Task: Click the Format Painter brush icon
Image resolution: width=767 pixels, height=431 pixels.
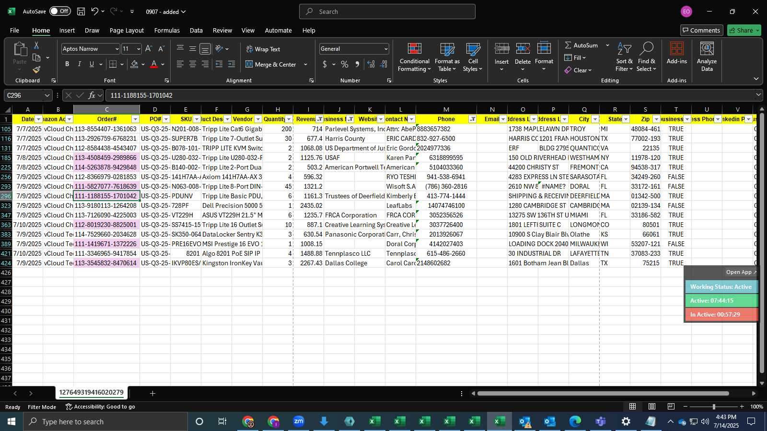Action: click(x=36, y=69)
